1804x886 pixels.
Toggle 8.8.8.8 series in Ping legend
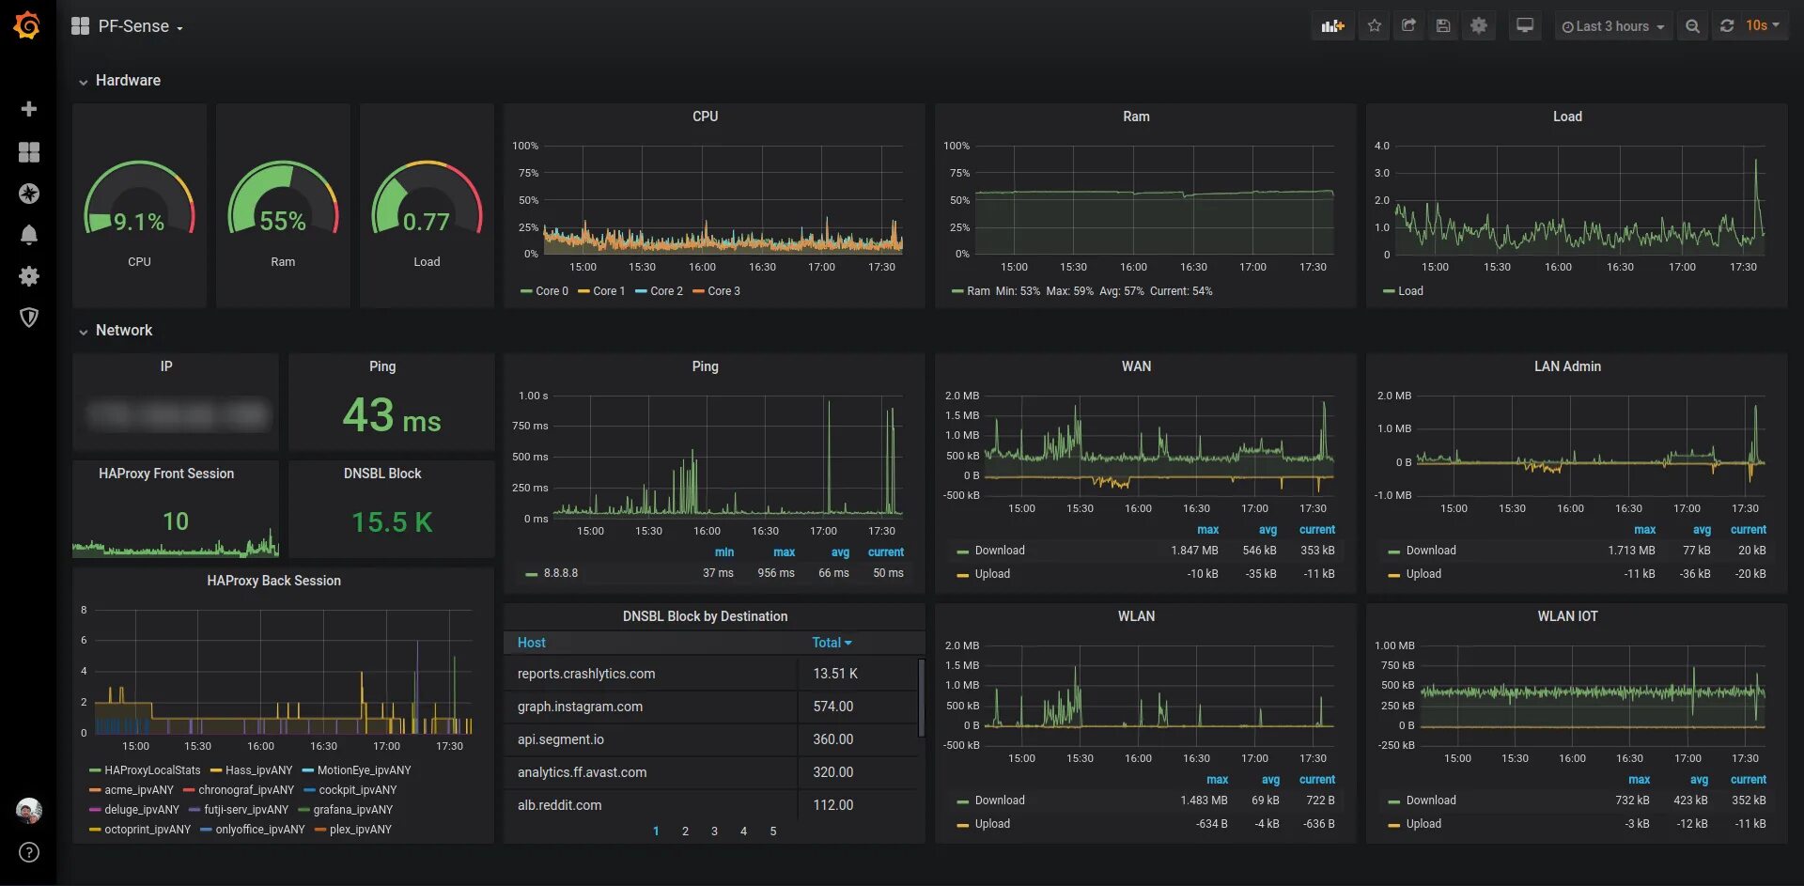click(x=561, y=573)
